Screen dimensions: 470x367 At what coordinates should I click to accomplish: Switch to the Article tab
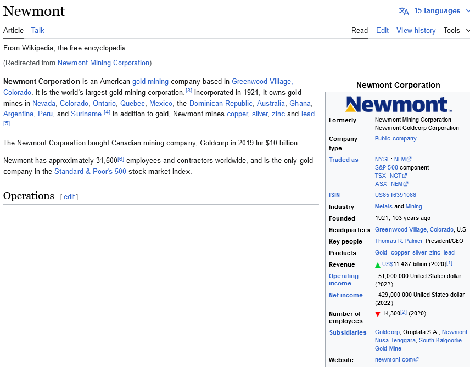(x=13, y=31)
